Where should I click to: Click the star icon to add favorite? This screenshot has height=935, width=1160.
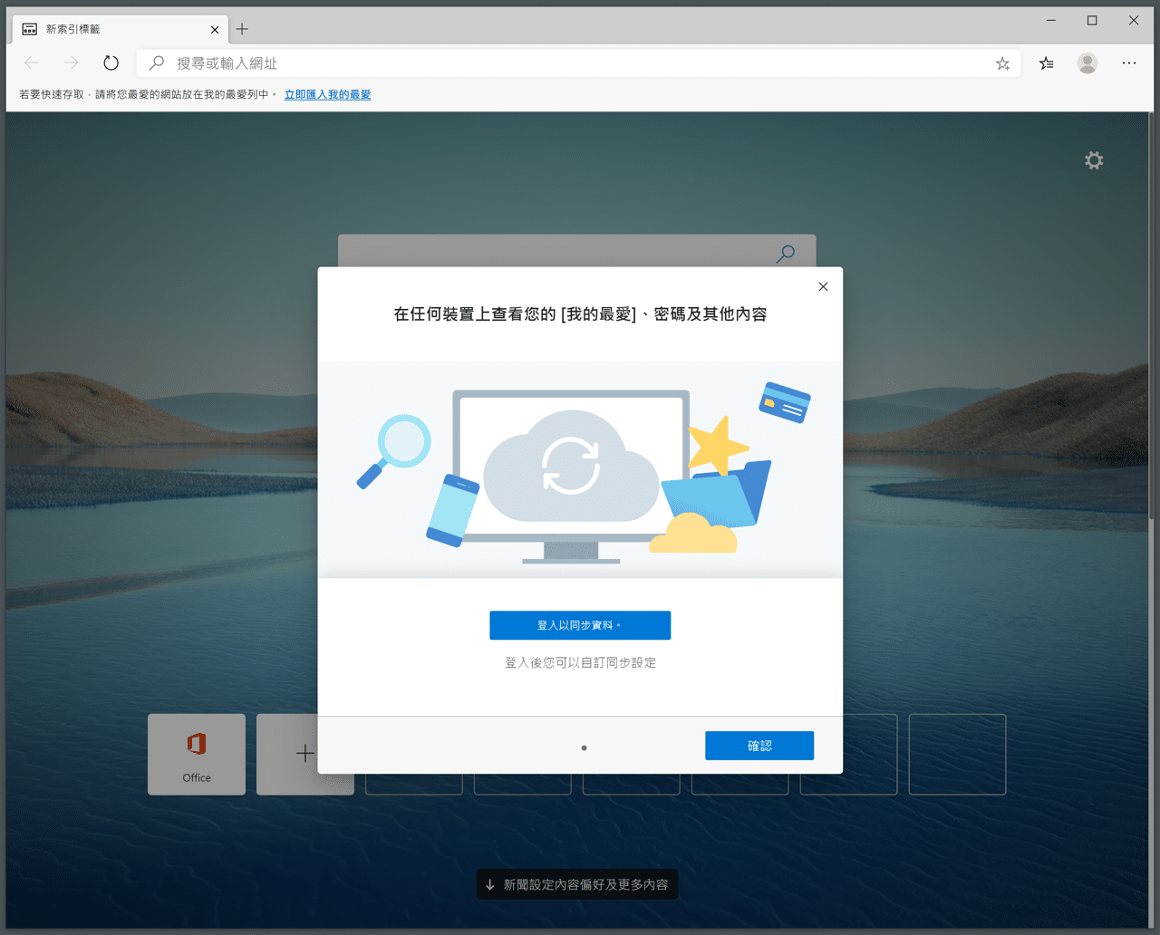1002,63
